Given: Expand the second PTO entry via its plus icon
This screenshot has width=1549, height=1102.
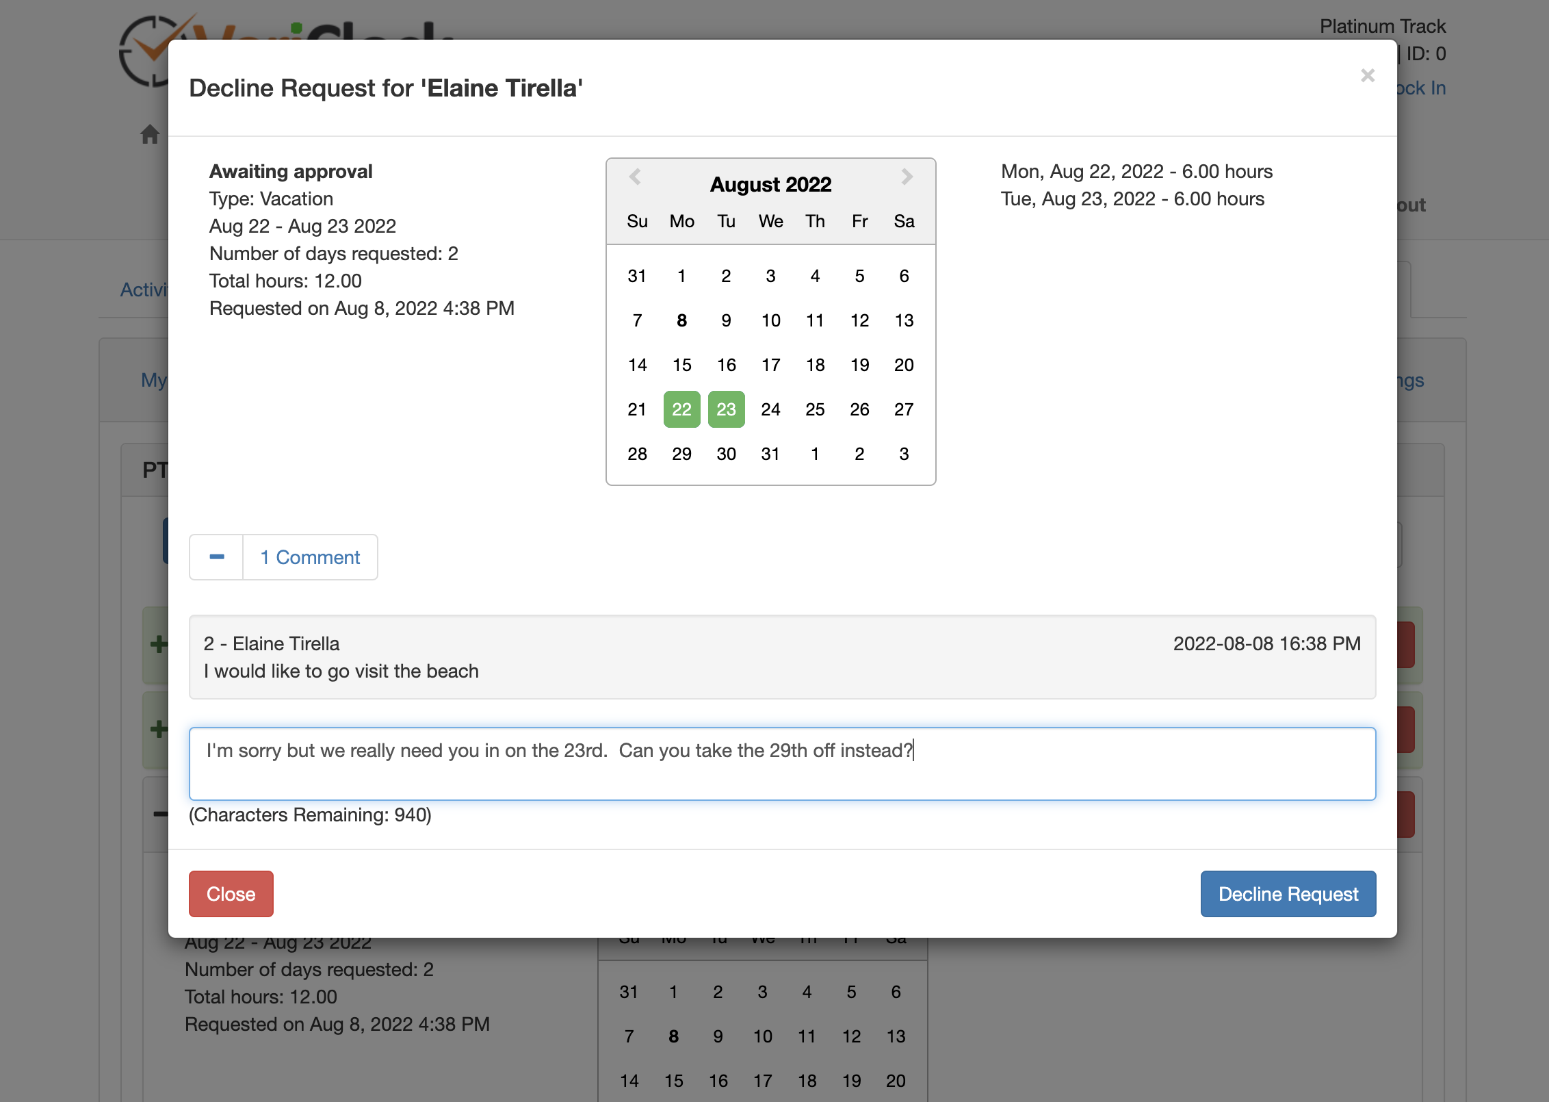Looking at the screenshot, I should coord(156,729).
